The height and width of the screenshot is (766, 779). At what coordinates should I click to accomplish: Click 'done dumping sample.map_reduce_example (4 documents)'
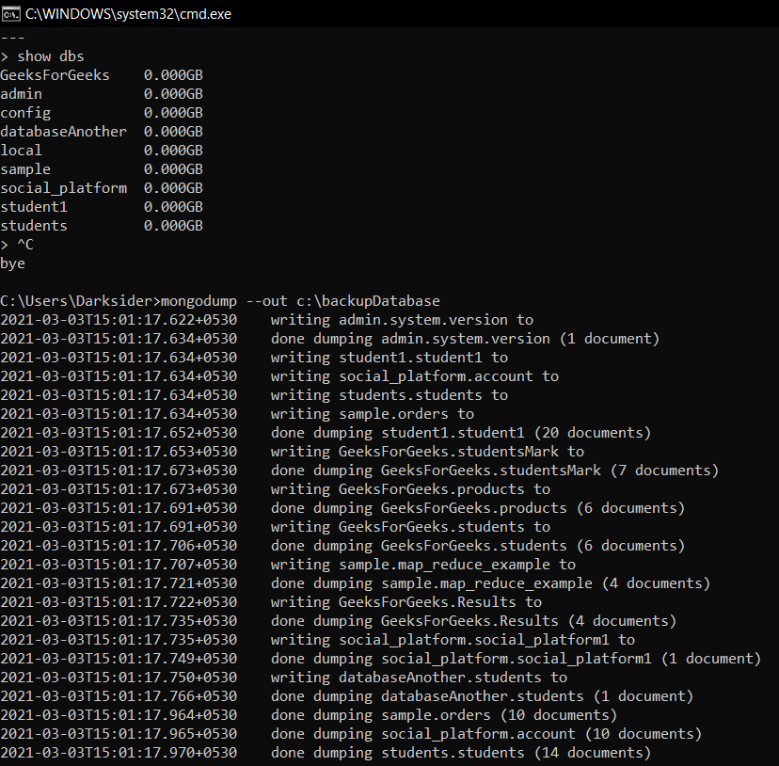pos(491,583)
